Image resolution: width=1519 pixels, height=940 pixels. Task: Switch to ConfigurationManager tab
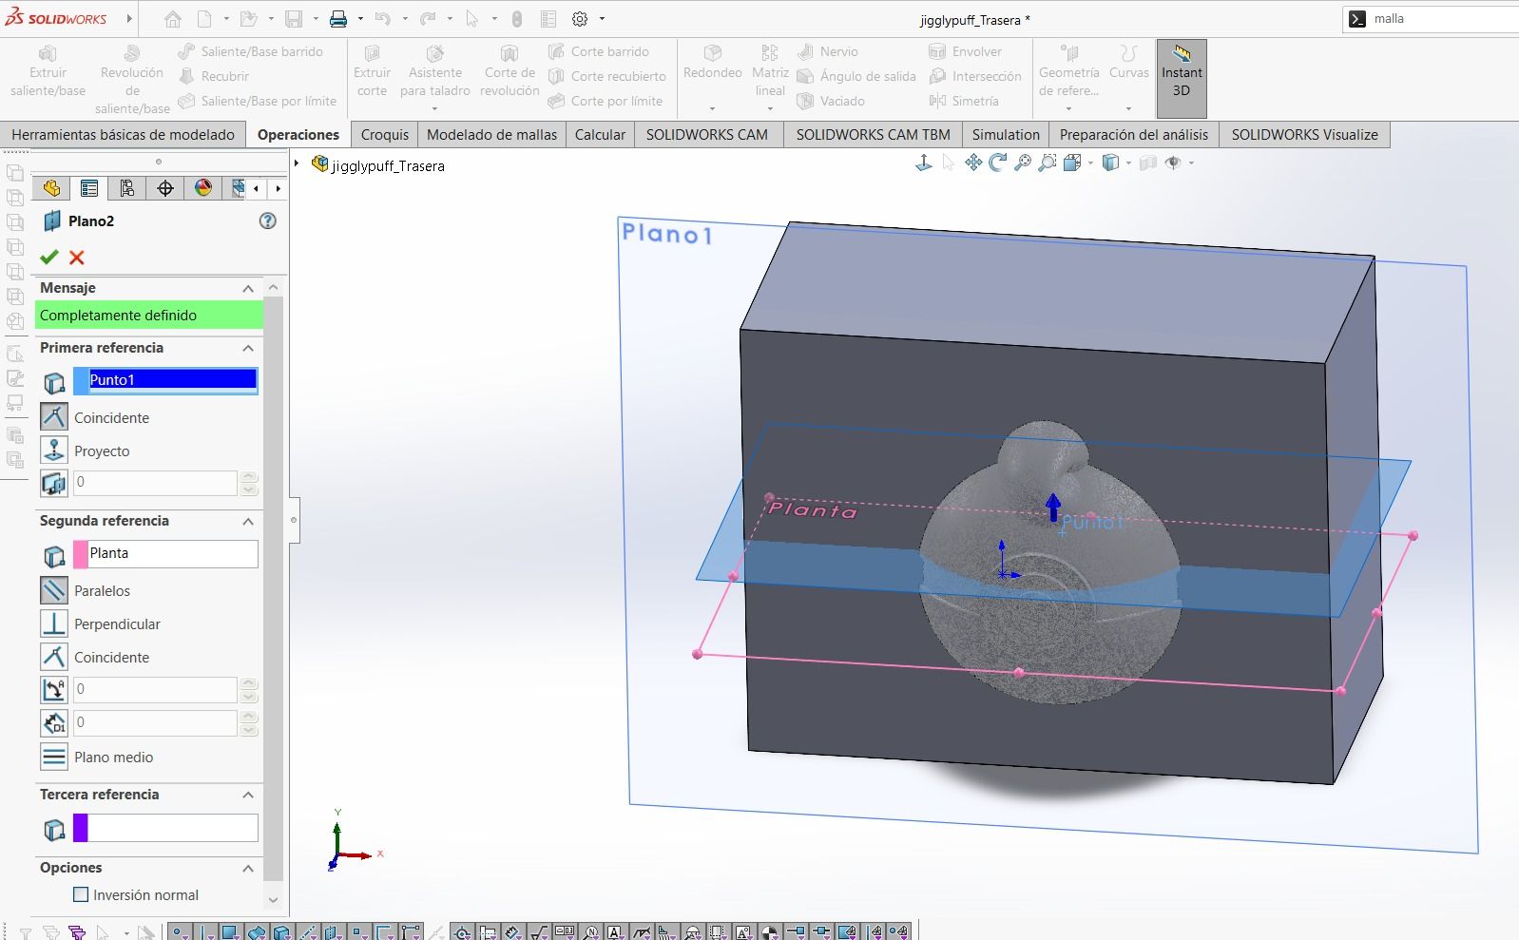point(127,188)
